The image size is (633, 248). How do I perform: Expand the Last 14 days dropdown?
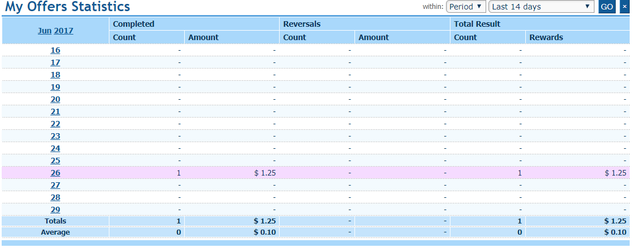point(541,7)
